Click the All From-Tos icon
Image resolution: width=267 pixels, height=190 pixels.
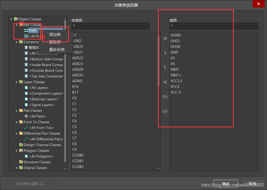(x=26, y=128)
